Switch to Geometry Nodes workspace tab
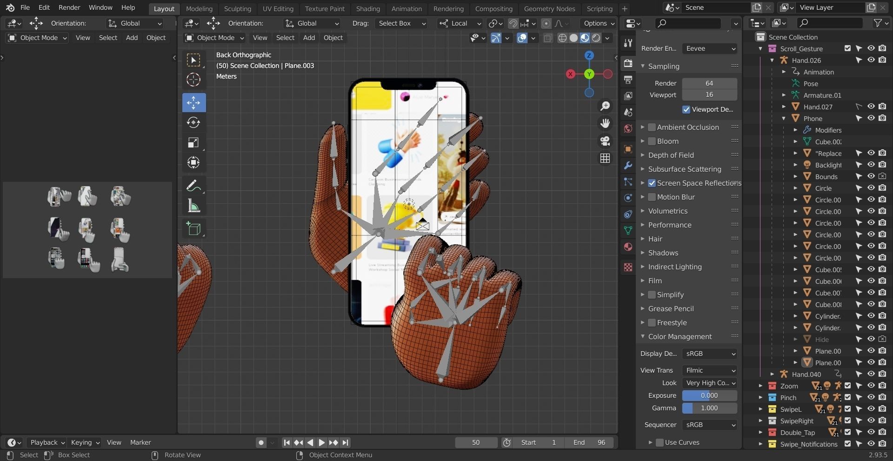This screenshot has height=461, width=893. point(549,8)
